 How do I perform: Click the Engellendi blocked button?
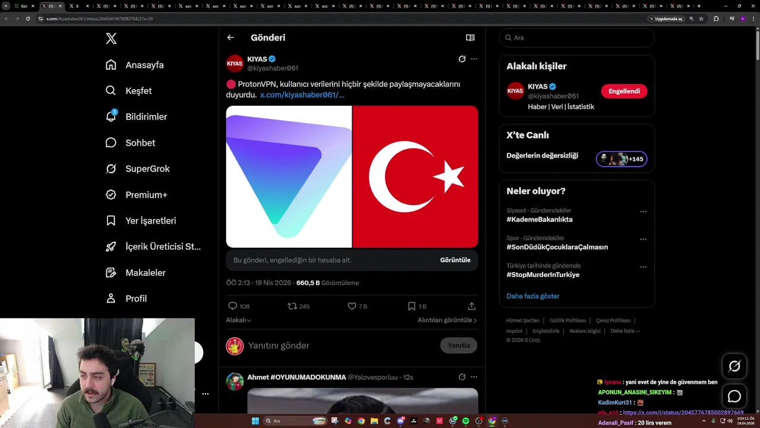(x=624, y=91)
